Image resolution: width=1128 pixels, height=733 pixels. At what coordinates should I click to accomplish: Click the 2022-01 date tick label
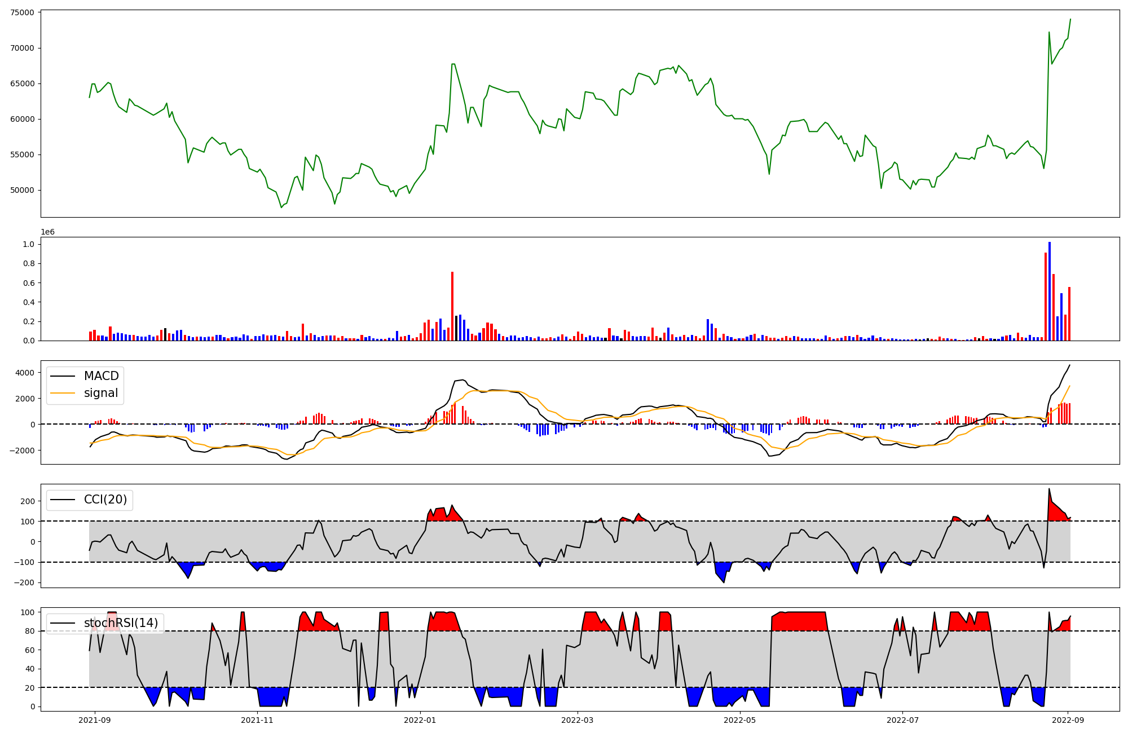(420, 720)
